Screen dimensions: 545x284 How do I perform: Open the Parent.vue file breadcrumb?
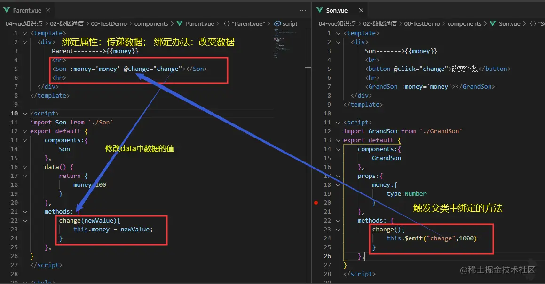[200, 23]
